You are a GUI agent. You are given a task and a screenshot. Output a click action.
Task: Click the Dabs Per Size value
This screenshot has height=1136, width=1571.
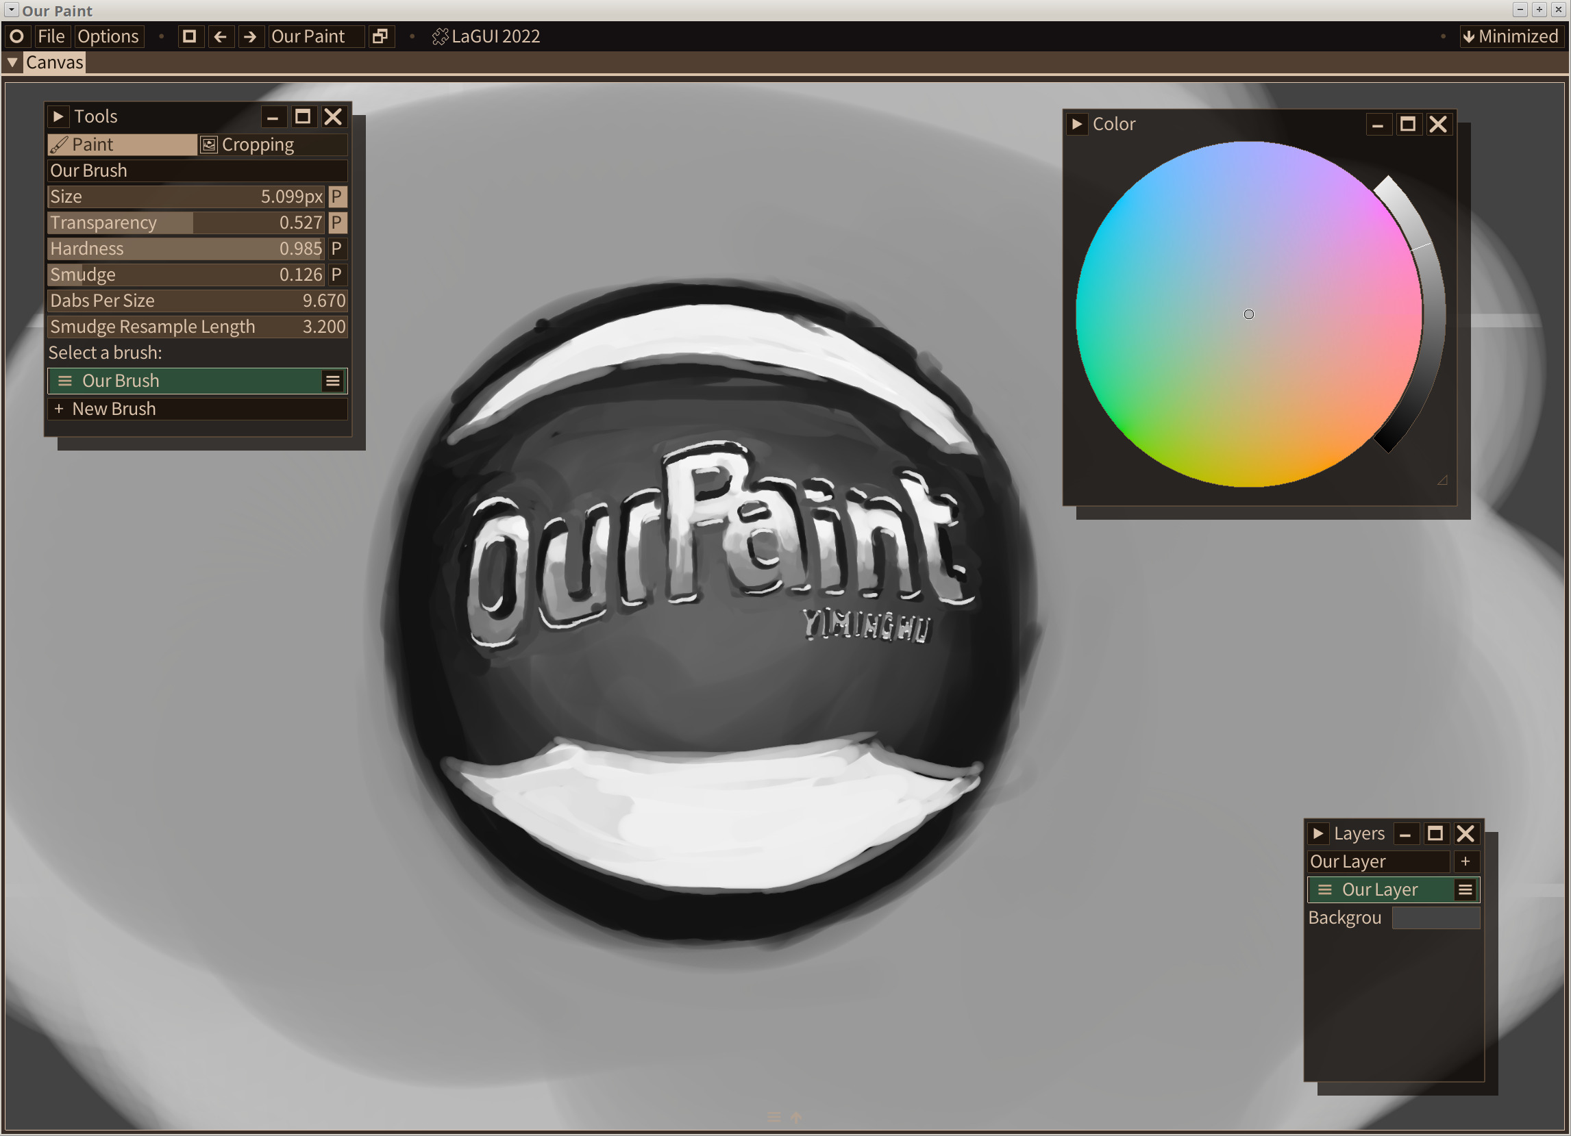[197, 301]
